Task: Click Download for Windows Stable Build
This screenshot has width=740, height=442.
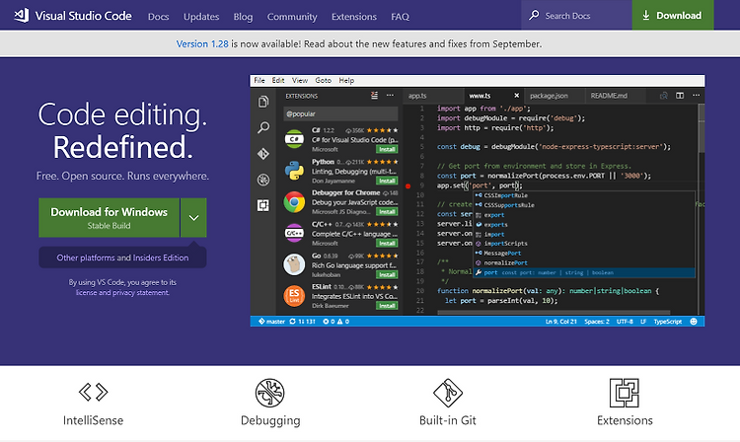Action: pos(109,217)
